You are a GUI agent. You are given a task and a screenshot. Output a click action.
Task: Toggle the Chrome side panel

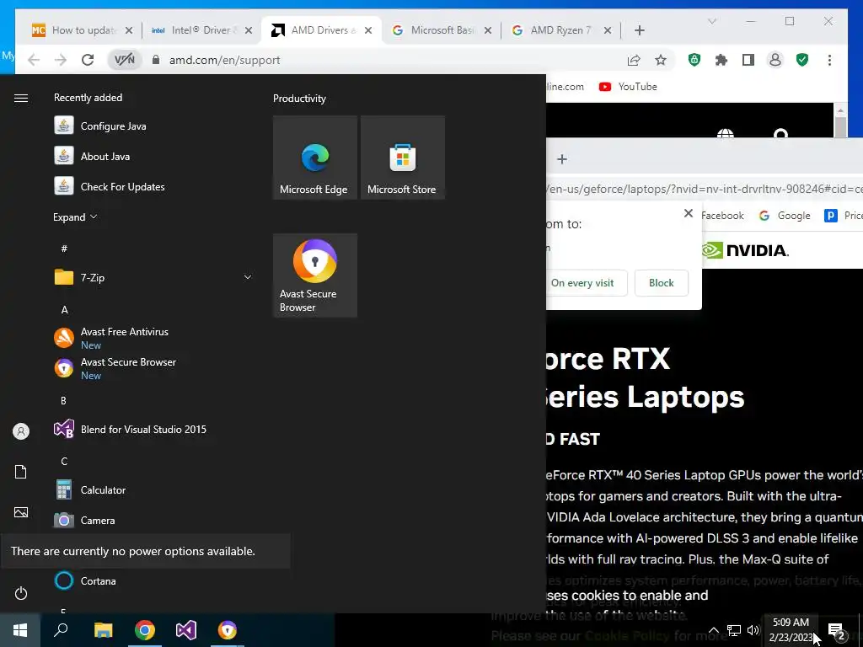[748, 60]
